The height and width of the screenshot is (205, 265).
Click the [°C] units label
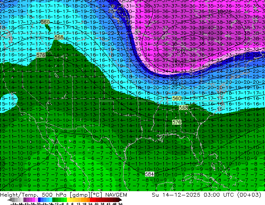pyautogui.click(x=97, y=195)
